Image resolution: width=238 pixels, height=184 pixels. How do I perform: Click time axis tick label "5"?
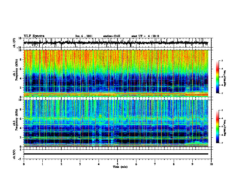tap(117, 164)
